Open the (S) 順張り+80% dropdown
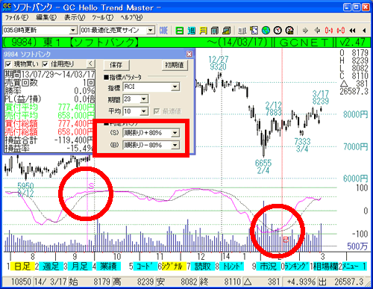Viewport: 373px width, 289px height. (175, 133)
